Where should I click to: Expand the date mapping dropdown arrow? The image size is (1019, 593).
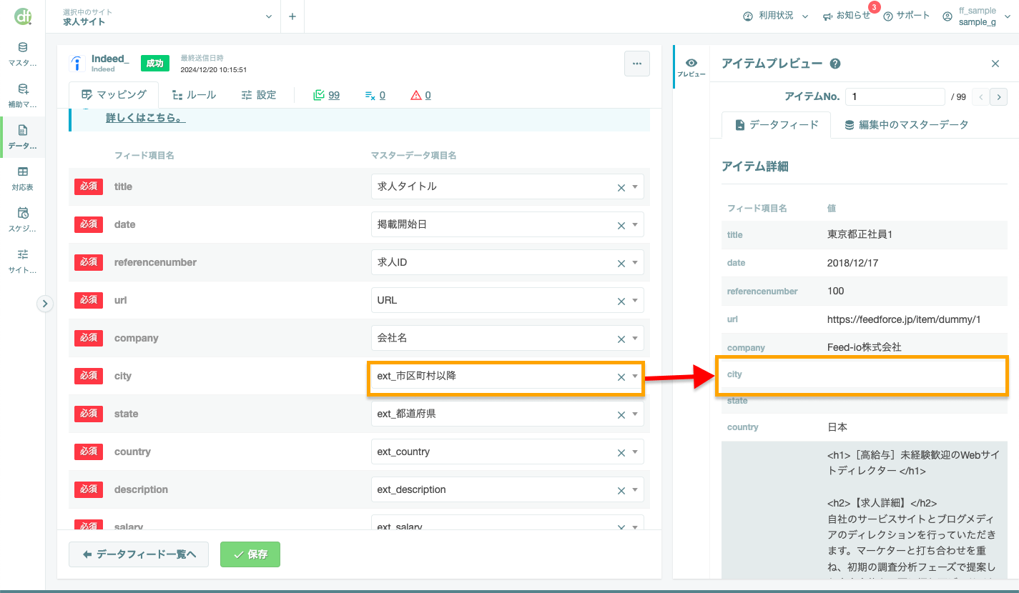click(635, 225)
